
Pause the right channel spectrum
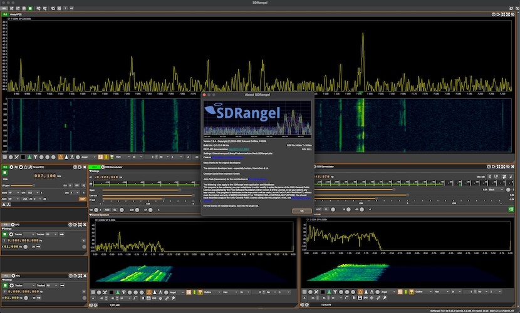[354, 298]
